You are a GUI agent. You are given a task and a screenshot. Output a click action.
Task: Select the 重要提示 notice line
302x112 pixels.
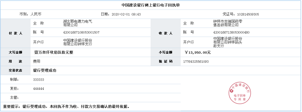pos(66,106)
